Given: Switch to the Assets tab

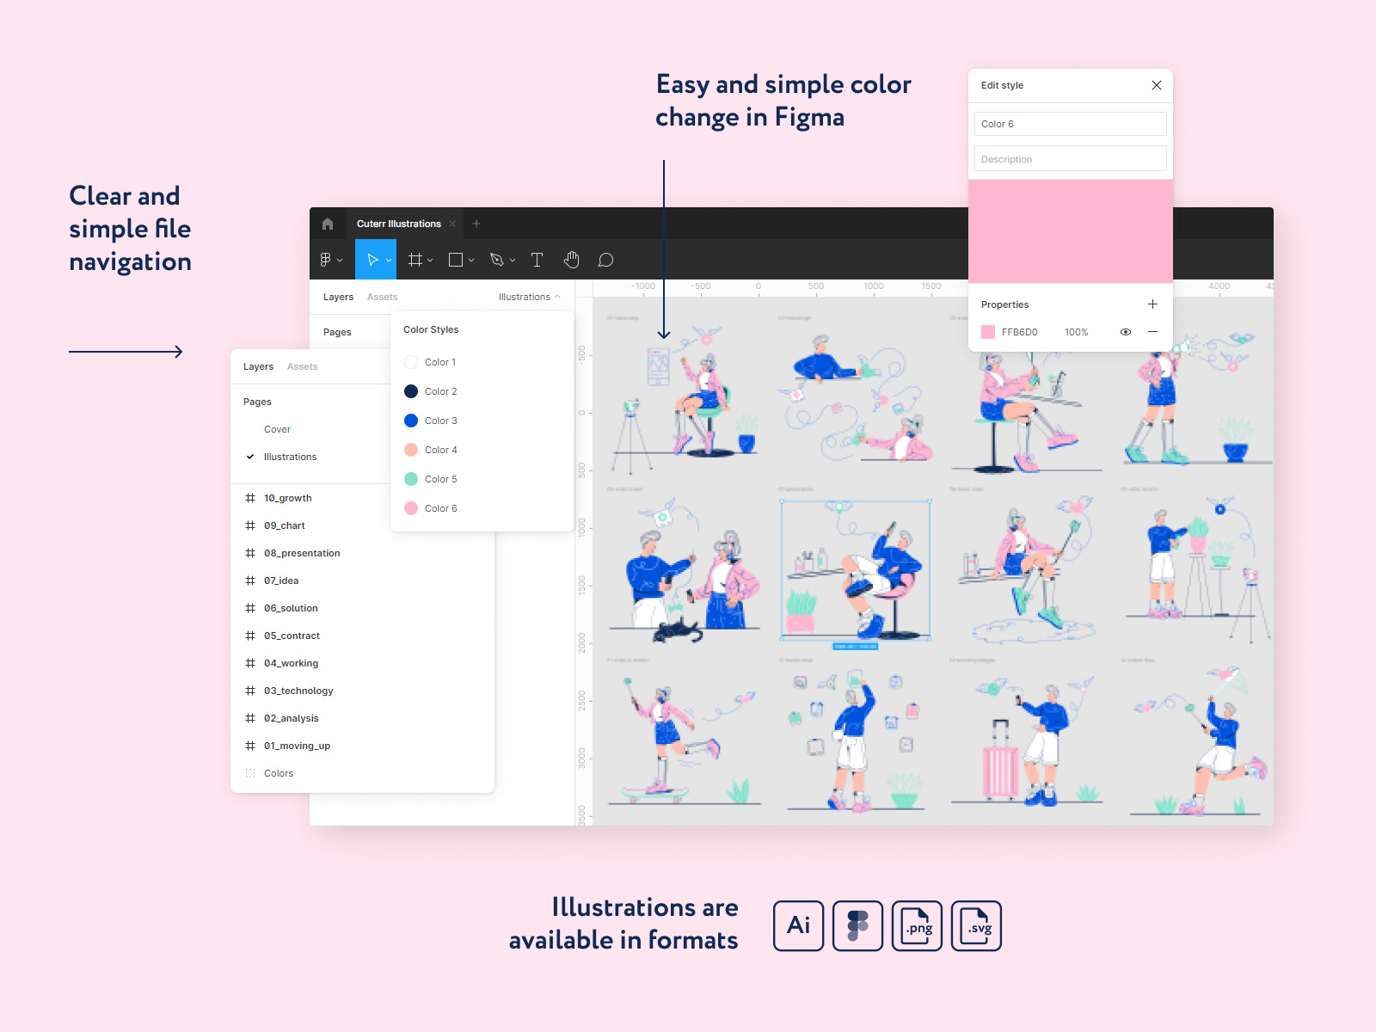Looking at the screenshot, I should click(x=302, y=366).
